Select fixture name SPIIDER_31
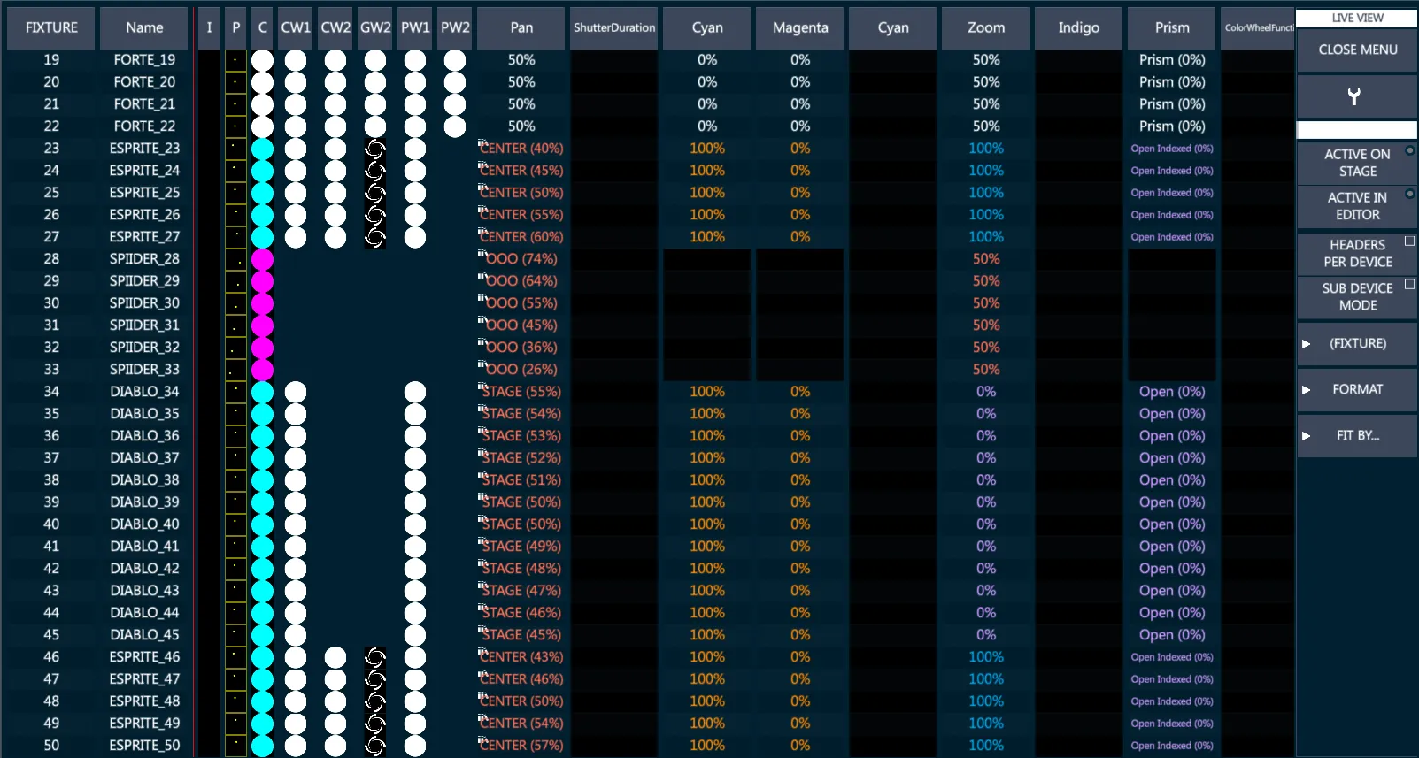Screen dimensions: 1419x758 pyautogui.click(x=144, y=325)
